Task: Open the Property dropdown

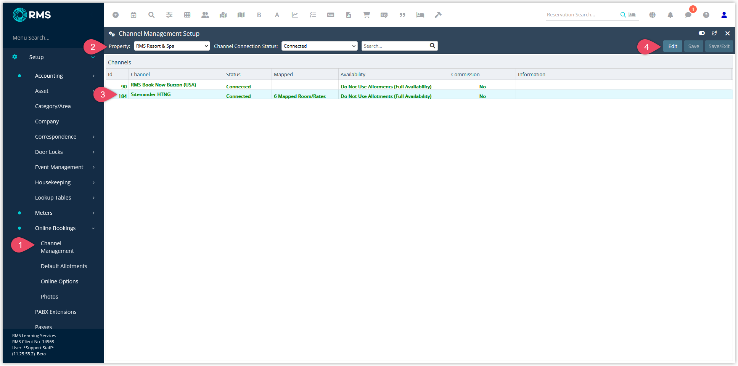Action: (172, 46)
